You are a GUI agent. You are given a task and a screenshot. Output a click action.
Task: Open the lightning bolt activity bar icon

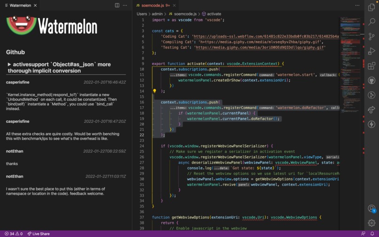coord(371,124)
